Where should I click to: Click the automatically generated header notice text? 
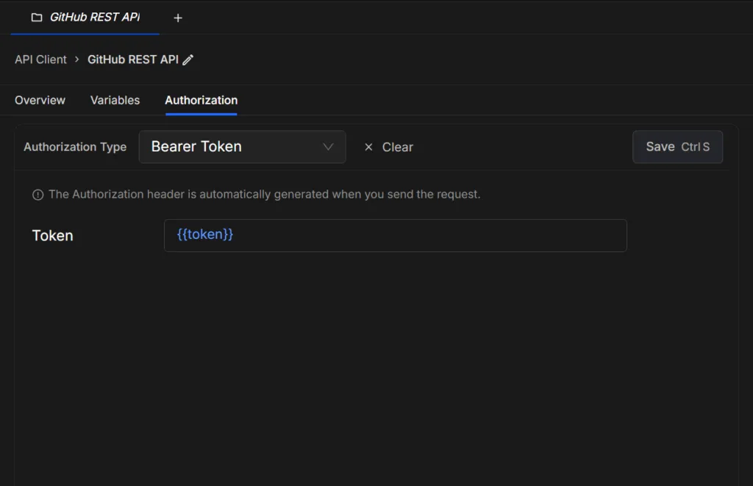(265, 194)
